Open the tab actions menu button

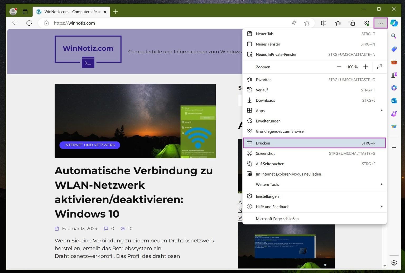point(25,12)
